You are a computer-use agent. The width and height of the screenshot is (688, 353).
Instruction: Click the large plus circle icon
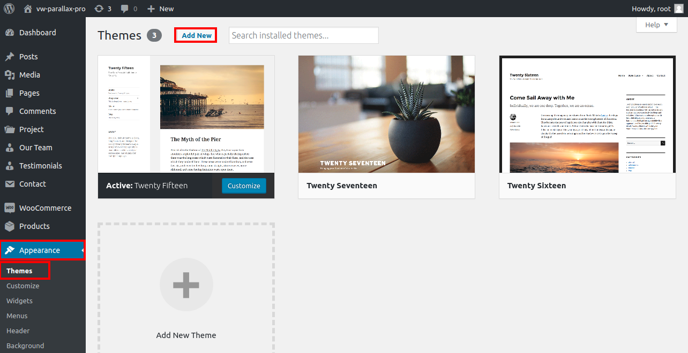point(186,285)
